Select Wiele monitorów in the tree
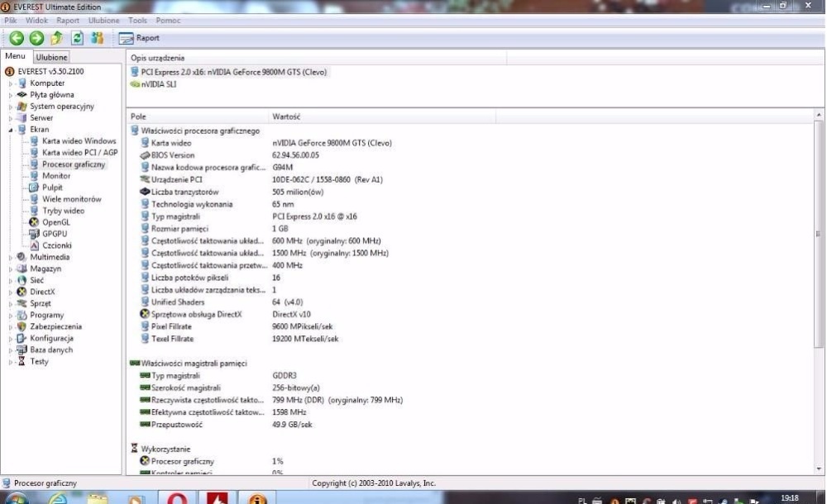 [72, 199]
